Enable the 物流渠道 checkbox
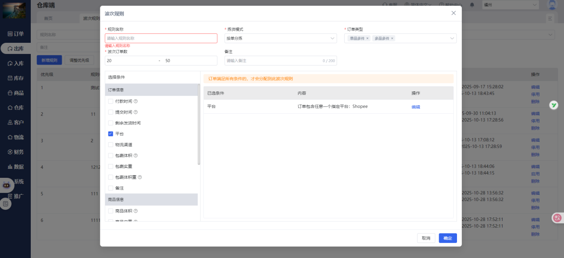The height and width of the screenshot is (258, 564). (x=111, y=145)
